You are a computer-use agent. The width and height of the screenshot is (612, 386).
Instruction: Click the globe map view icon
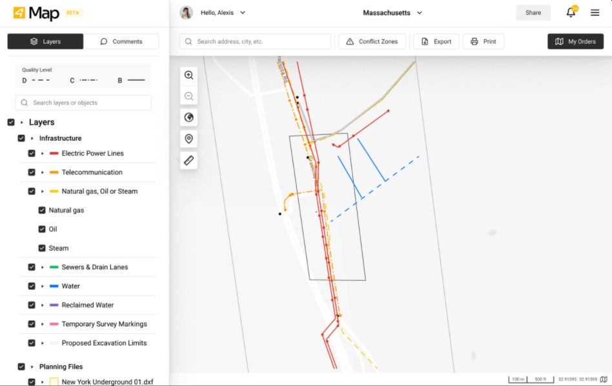click(x=189, y=117)
